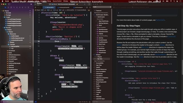Image resolution: width=183 pixels, height=103 pixels.
Task: Click the volume icon in menu bar
Action: click(163, 1)
